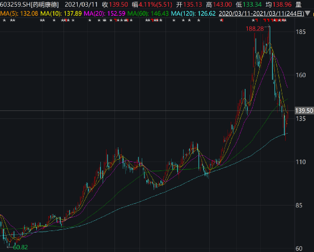Click the 188.28 high price label

254,29
